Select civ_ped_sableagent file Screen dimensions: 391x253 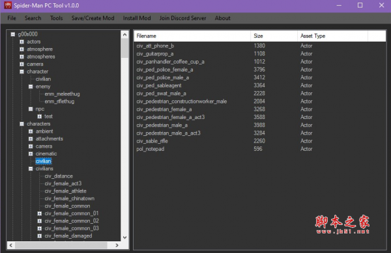pyautogui.click(x=259, y=86)
